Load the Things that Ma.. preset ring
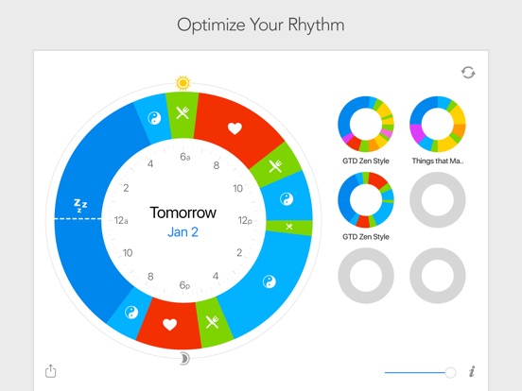The width and height of the screenshot is (522, 391). point(438,124)
